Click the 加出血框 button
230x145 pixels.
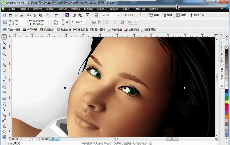pyautogui.click(x=64, y=30)
